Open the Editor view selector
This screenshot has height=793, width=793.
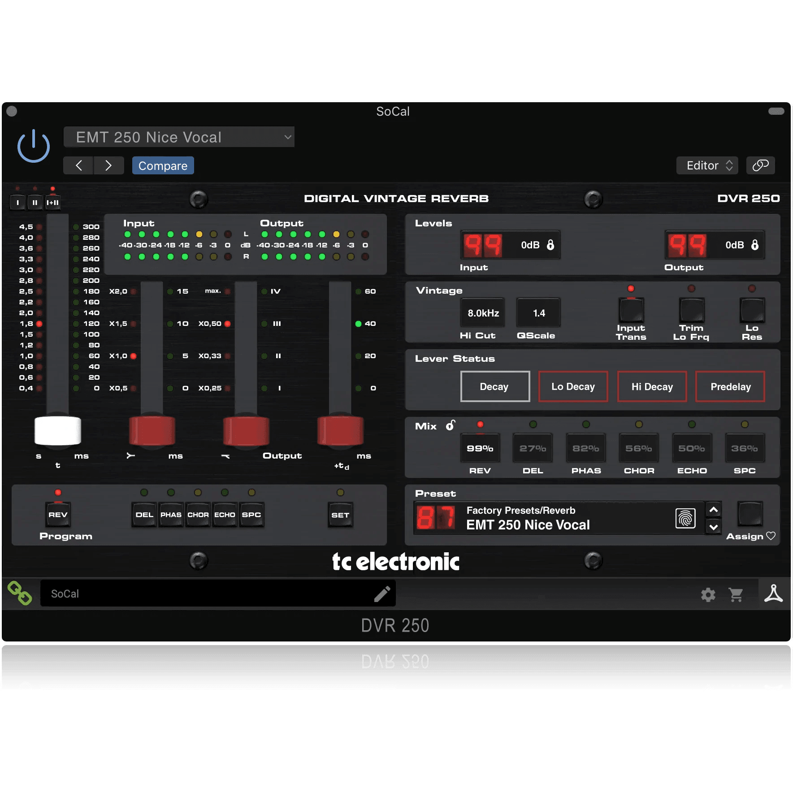[707, 165]
